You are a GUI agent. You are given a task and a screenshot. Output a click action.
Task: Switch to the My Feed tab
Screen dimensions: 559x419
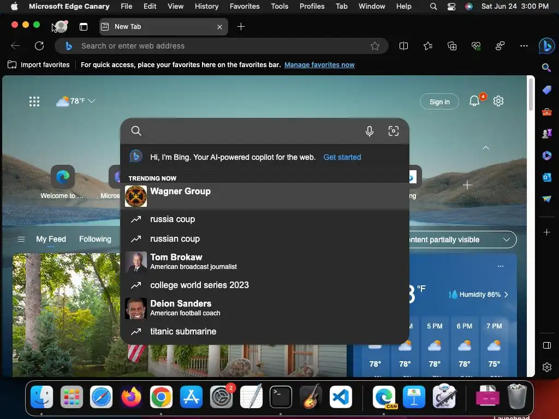[51, 239]
